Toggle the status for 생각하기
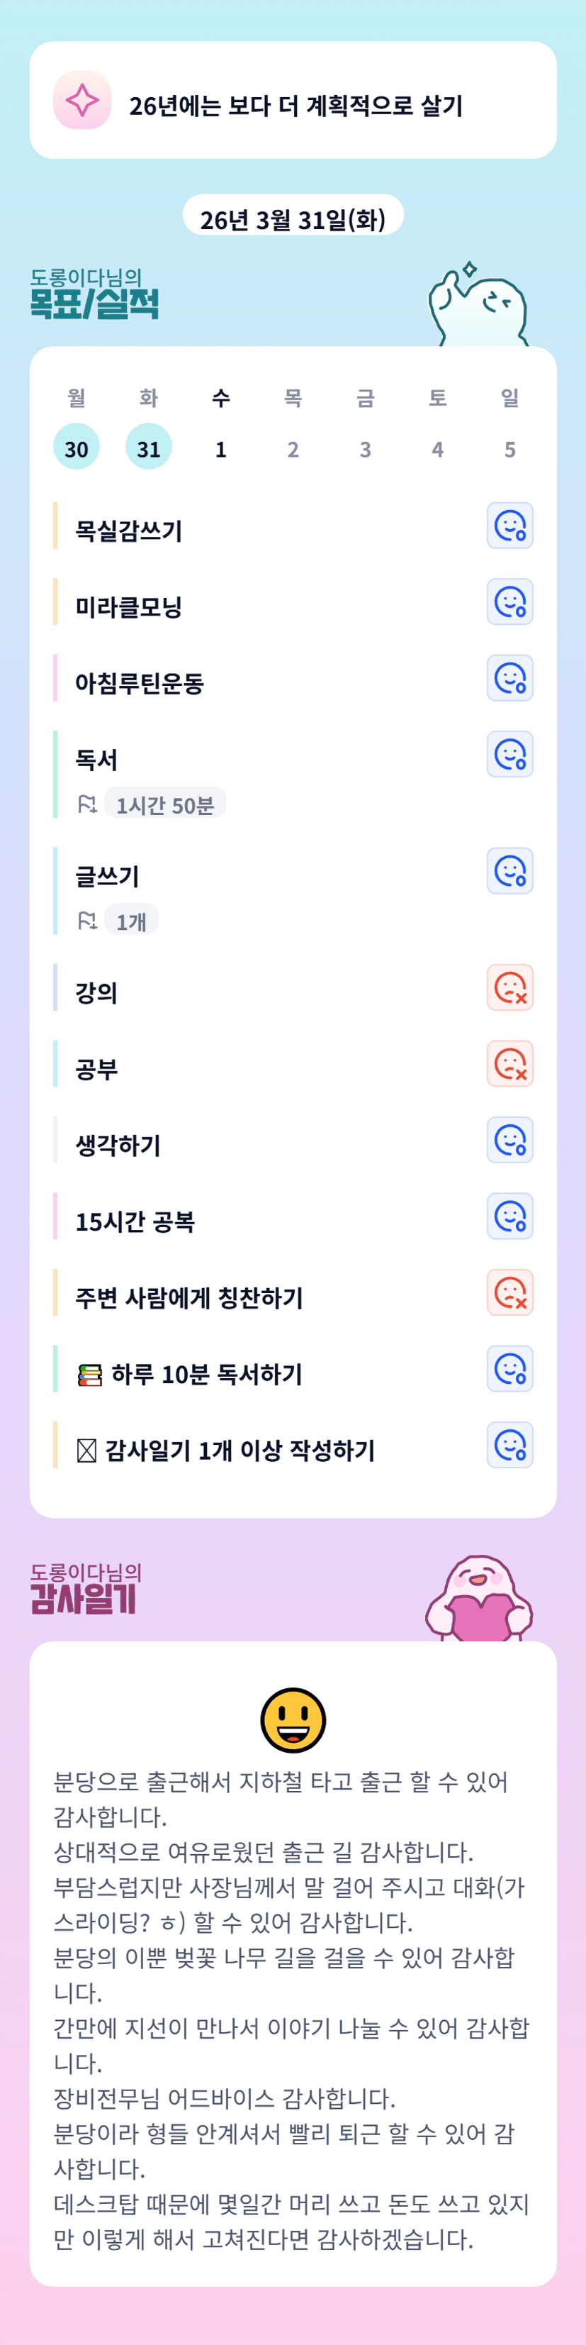Viewport: 586px width, 2345px height. [509, 1141]
